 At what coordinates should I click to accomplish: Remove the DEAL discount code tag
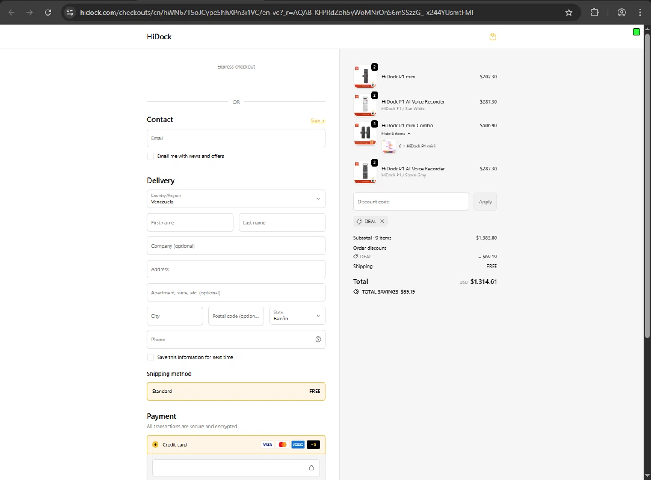click(382, 221)
